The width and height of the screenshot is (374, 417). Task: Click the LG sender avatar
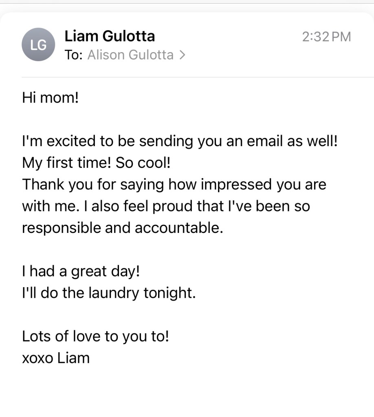(x=38, y=44)
